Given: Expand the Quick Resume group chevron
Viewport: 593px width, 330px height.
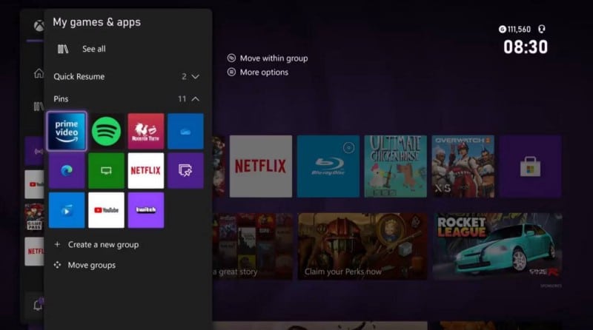Looking at the screenshot, I should (195, 77).
